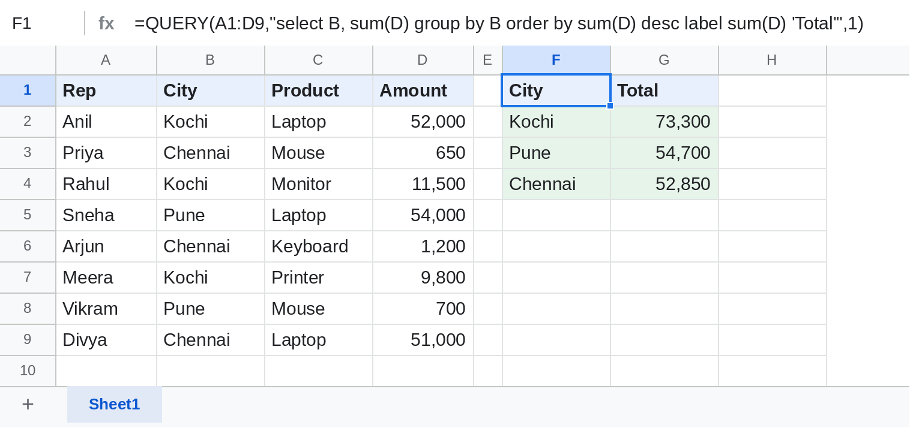Click the amount cell "650"
The height and width of the screenshot is (428, 910).
point(423,153)
